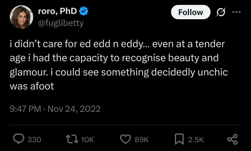Like the post with the heart icon
Viewport: 251px width, 151px height.
point(125,139)
